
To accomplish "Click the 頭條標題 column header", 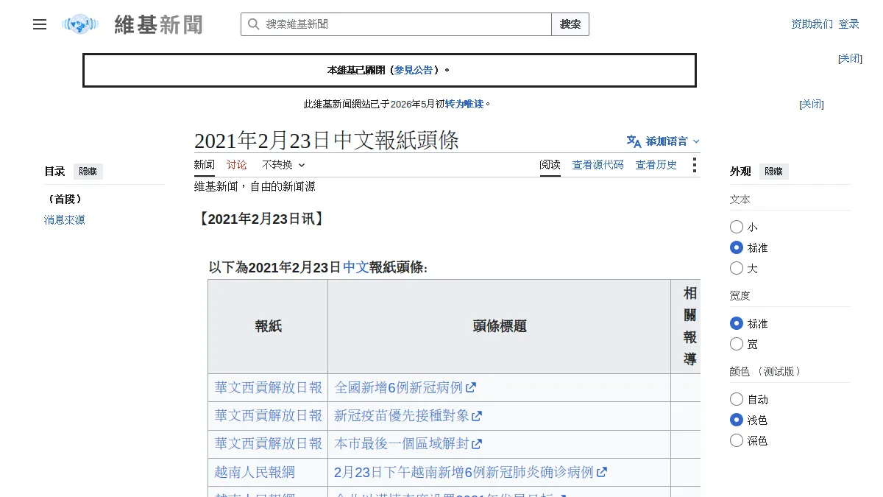I will tap(500, 327).
